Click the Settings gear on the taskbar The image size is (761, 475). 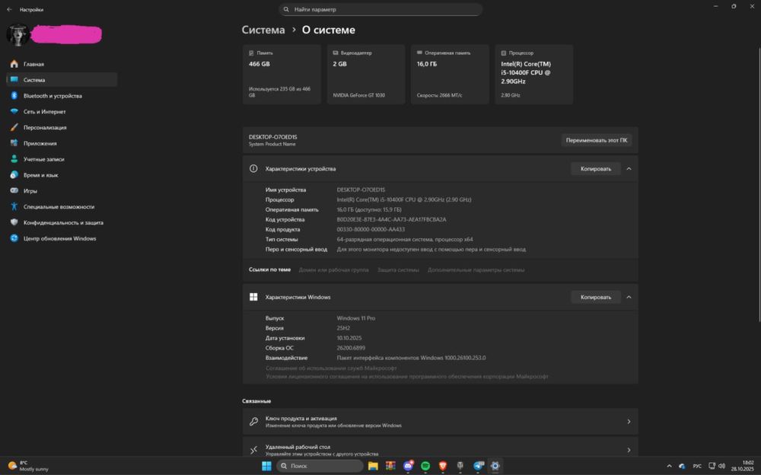pos(495,466)
